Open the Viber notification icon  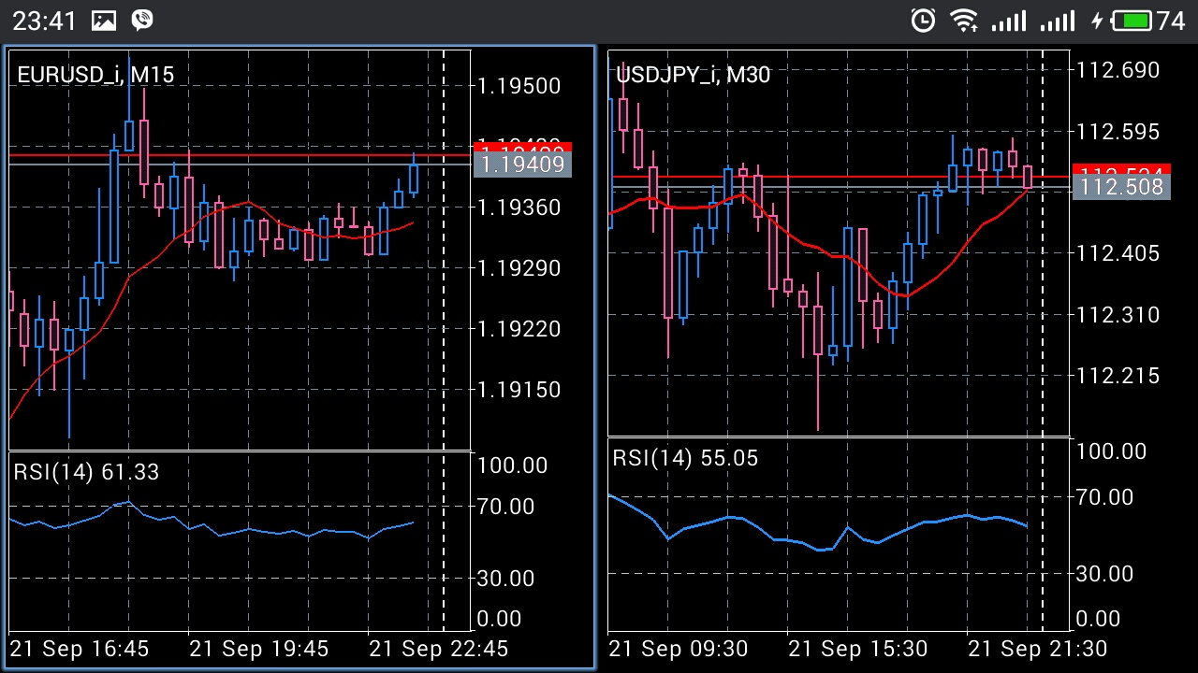pos(142,20)
